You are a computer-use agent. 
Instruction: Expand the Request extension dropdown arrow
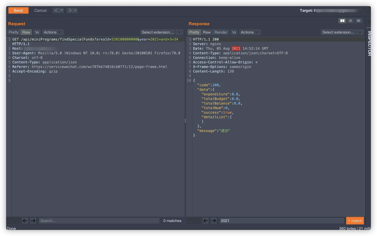point(179,32)
